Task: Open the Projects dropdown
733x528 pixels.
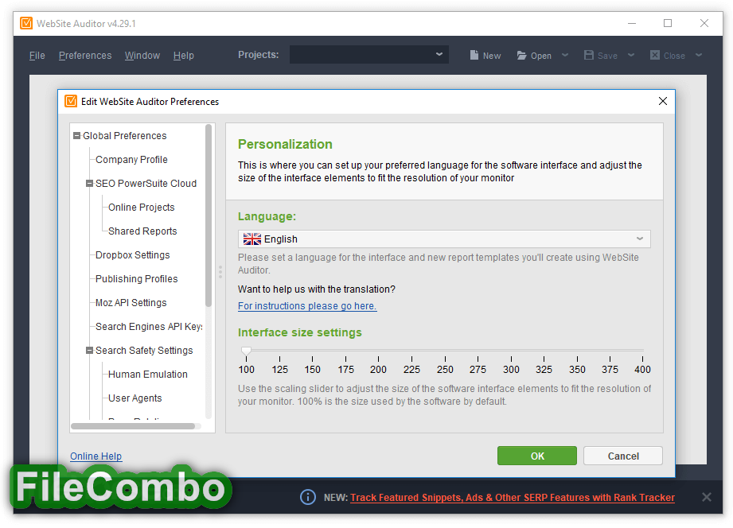Action: pyautogui.click(x=368, y=54)
